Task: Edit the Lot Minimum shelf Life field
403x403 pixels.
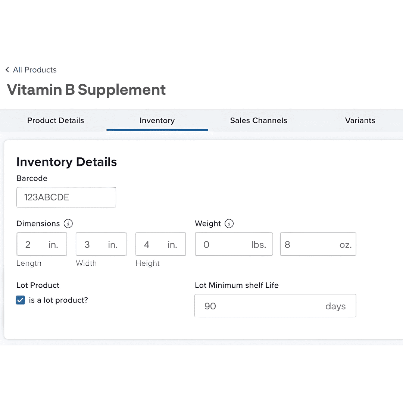Action: [275, 306]
